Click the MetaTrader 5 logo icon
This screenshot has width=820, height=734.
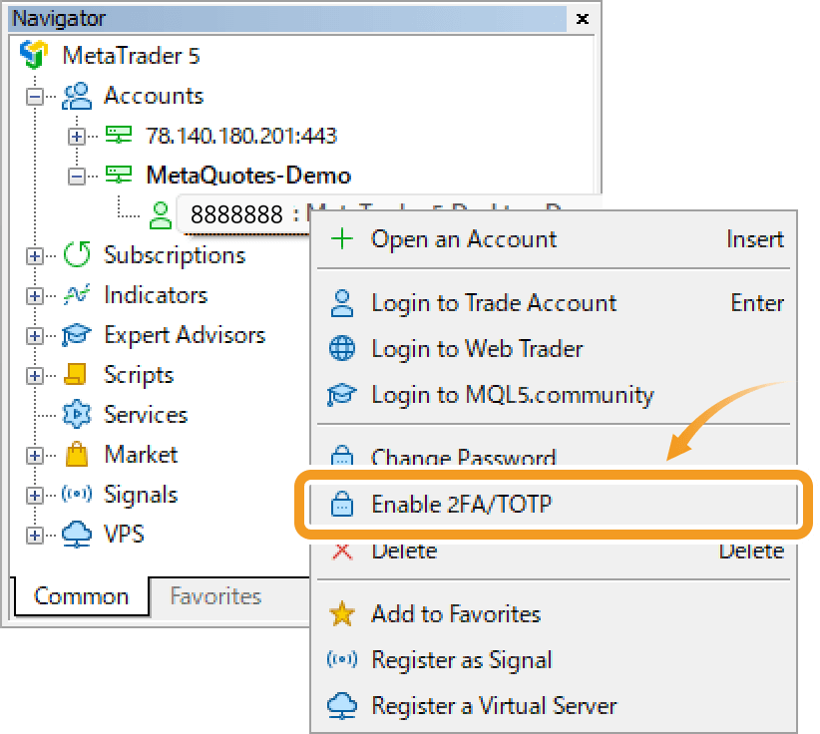click(x=34, y=55)
